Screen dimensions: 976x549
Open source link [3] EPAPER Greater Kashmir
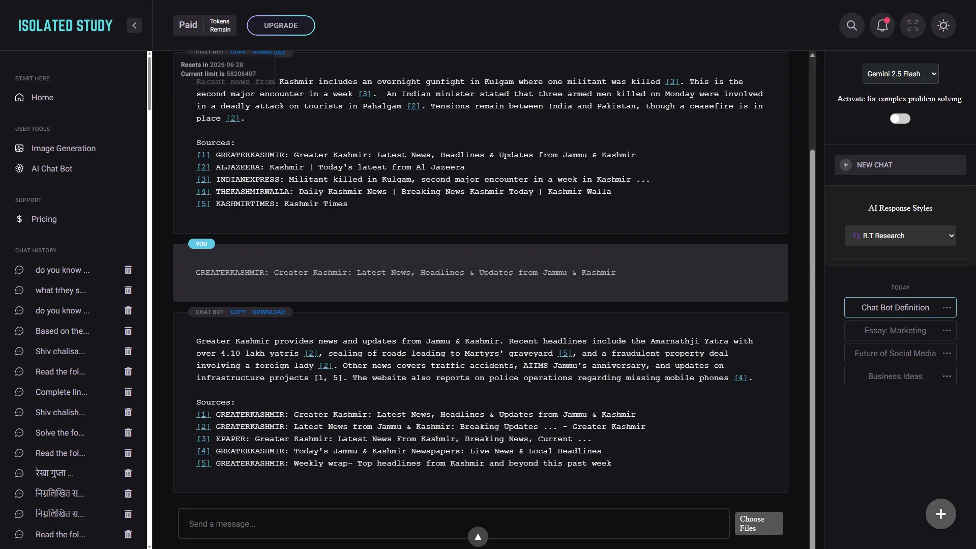(203, 439)
